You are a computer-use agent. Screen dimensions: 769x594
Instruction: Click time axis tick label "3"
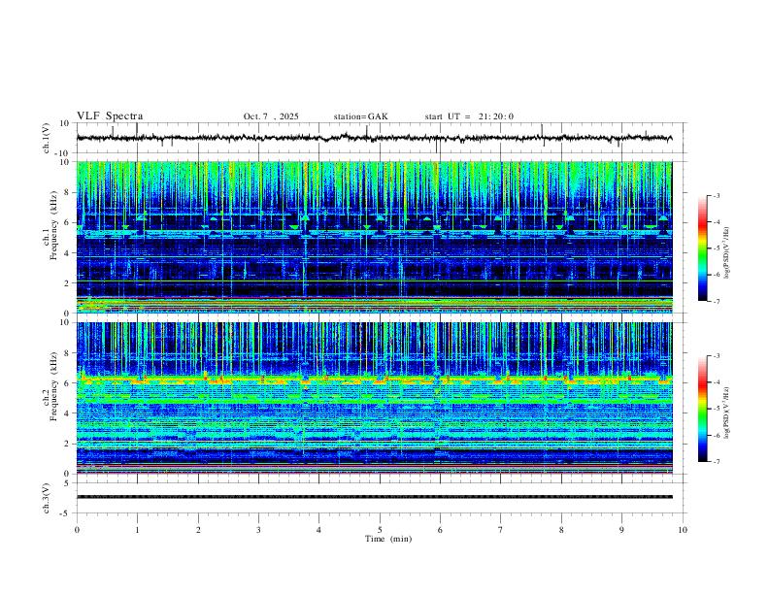tap(258, 530)
